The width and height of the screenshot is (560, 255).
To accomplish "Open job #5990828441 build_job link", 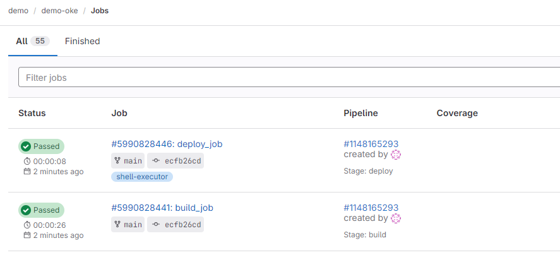I will (x=164, y=208).
